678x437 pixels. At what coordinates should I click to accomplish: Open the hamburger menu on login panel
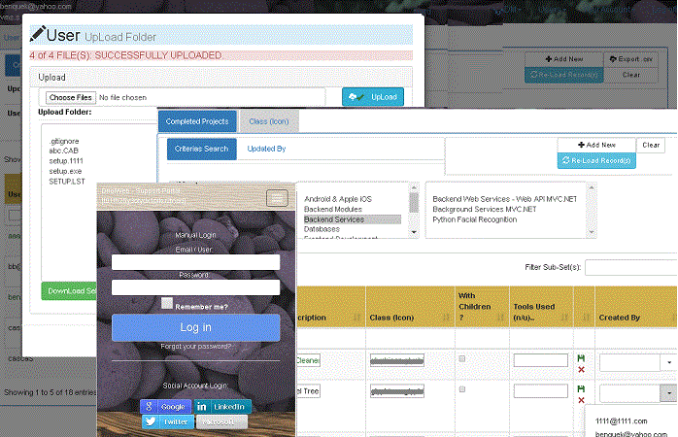coord(277,198)
